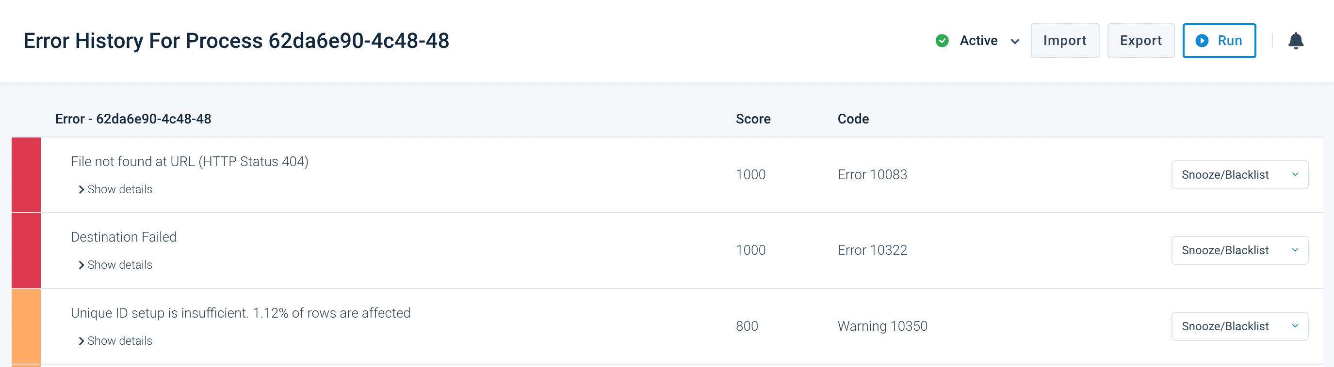
Task: Open the Active status dropdown
Action: (x=1014, y=41)
